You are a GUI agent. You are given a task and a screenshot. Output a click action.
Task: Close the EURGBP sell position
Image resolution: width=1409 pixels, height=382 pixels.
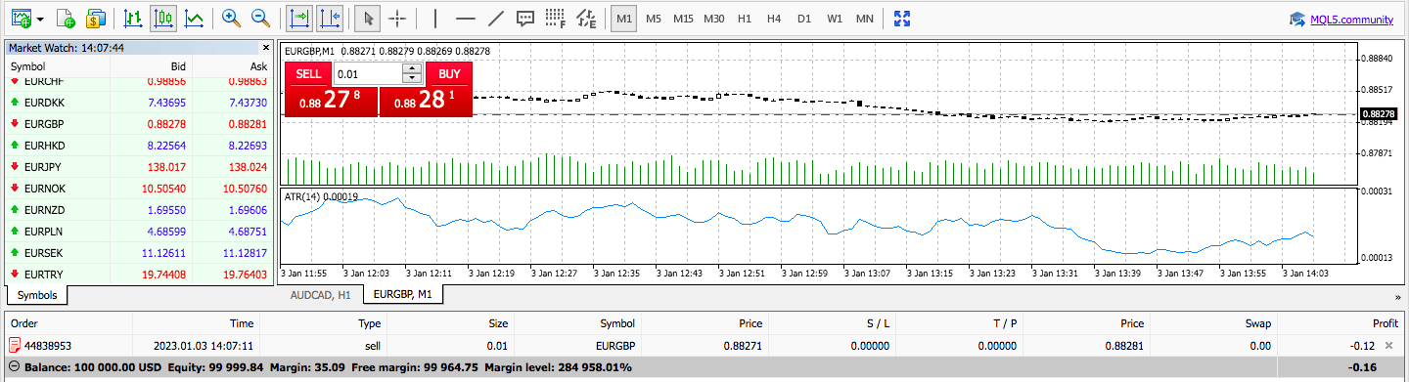[1389, 346]
